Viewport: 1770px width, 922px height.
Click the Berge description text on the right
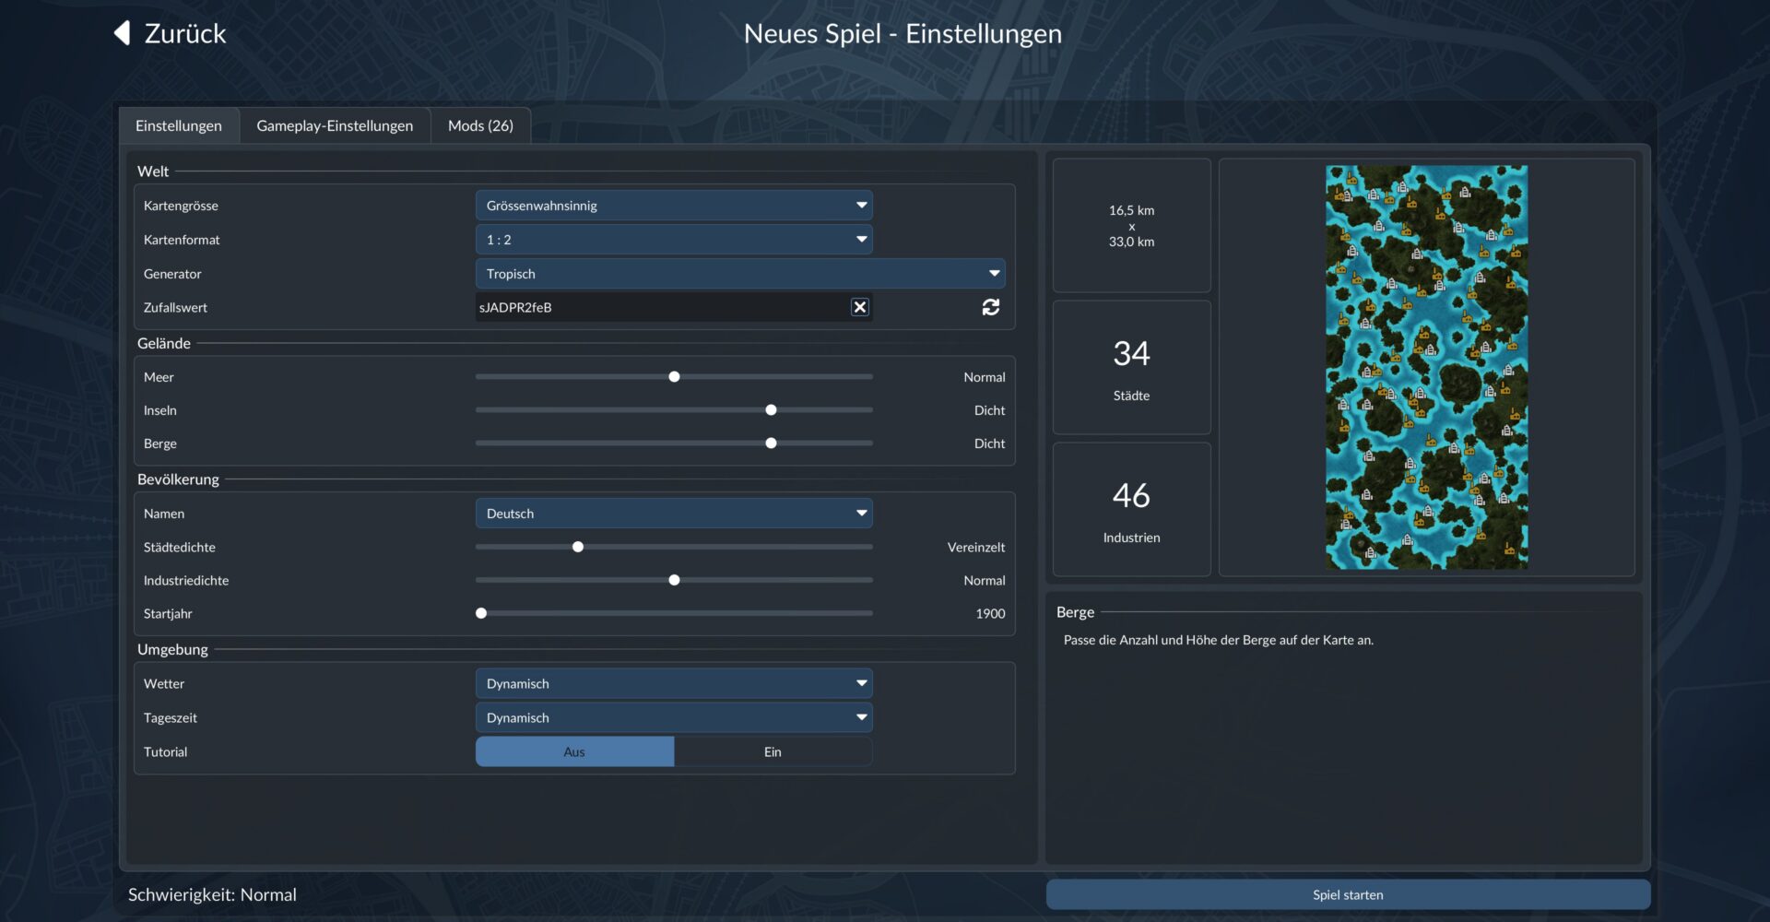(1219, 640)
